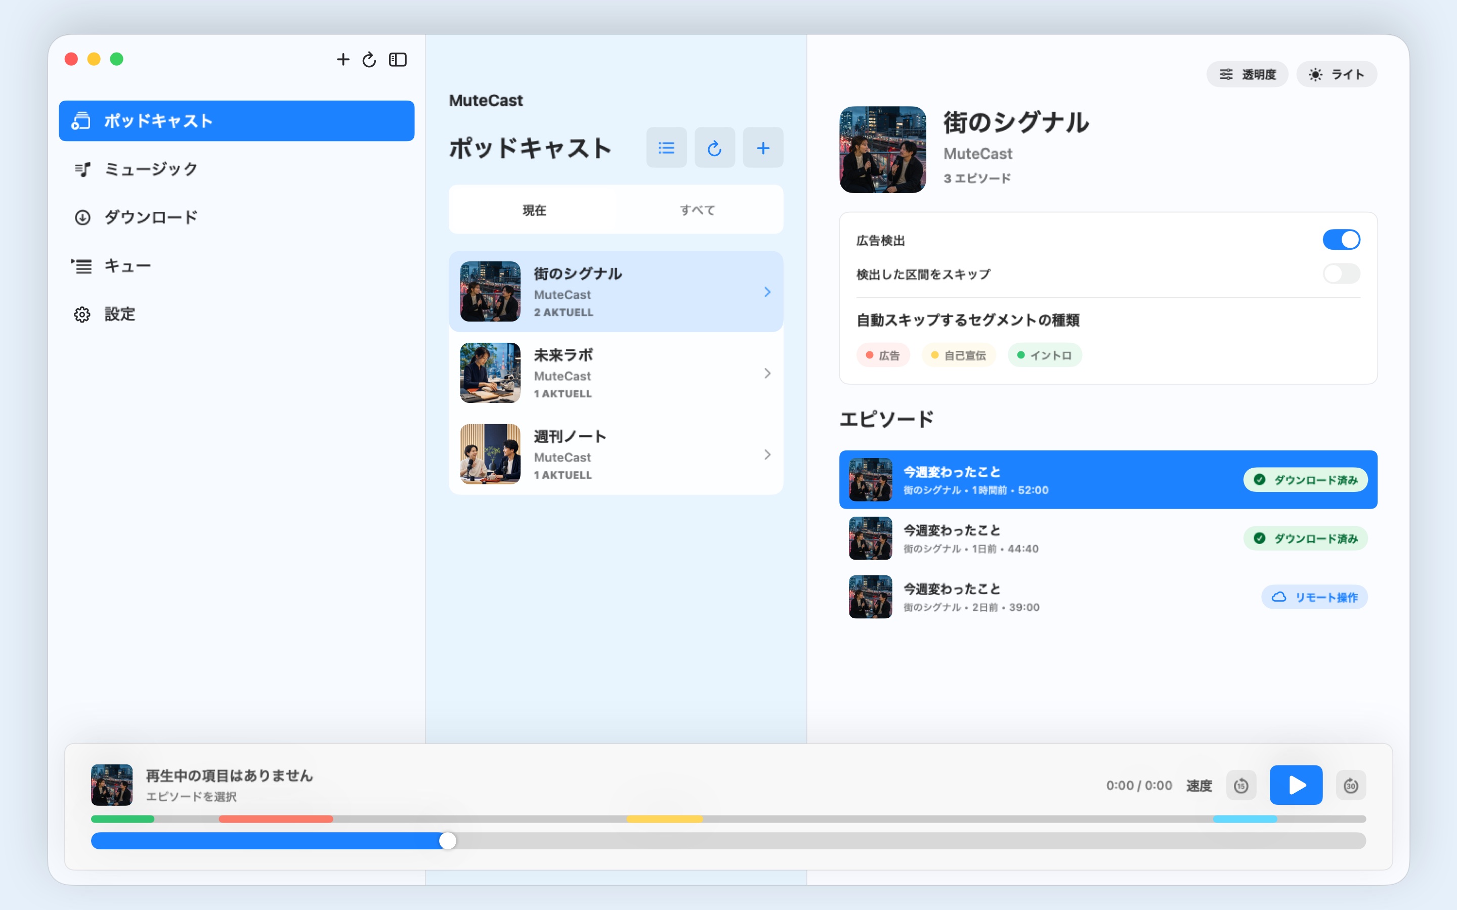1457x910 pixels.
Task: Expand chevron on 街のシグナル podcast row
Action: click(x=767, y=292)
